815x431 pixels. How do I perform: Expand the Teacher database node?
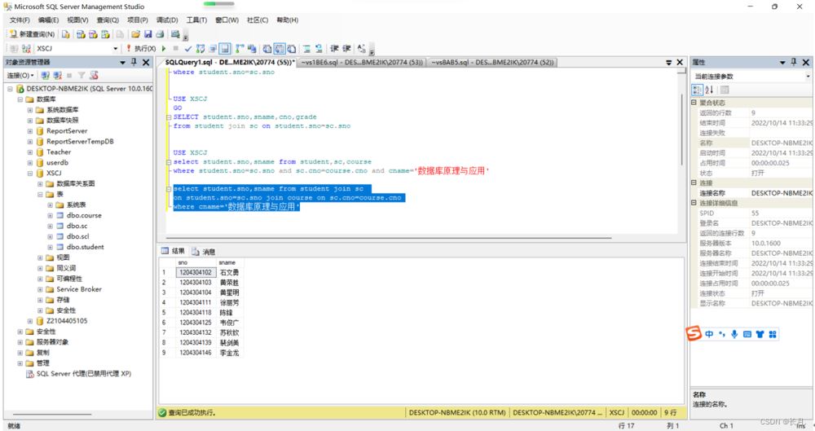click(x=29, y=152)
